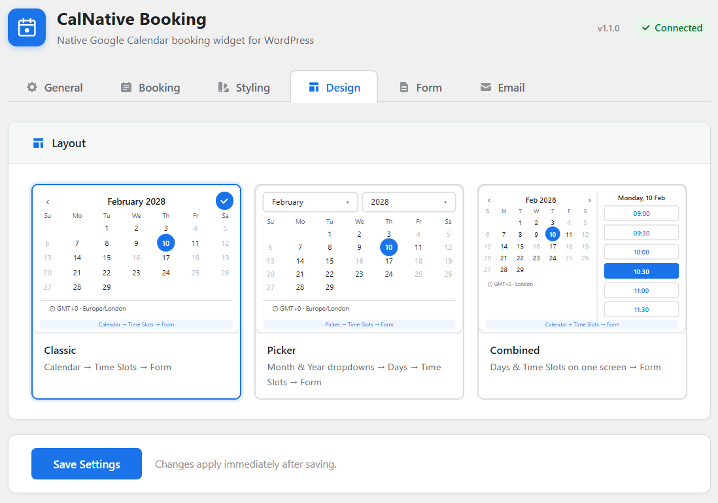Click the CalNative Booking calendar logo icon
This screenshot has width=718, height=503.
27,27
